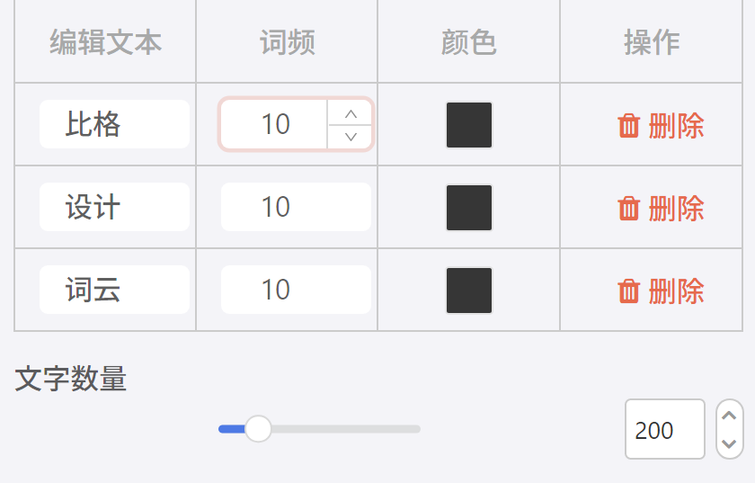
Task: Click the 词频 column header
Action: click(x=287, y=42)
